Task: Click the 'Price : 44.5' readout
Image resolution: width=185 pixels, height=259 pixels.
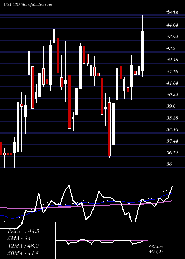Action: [23, 231]
